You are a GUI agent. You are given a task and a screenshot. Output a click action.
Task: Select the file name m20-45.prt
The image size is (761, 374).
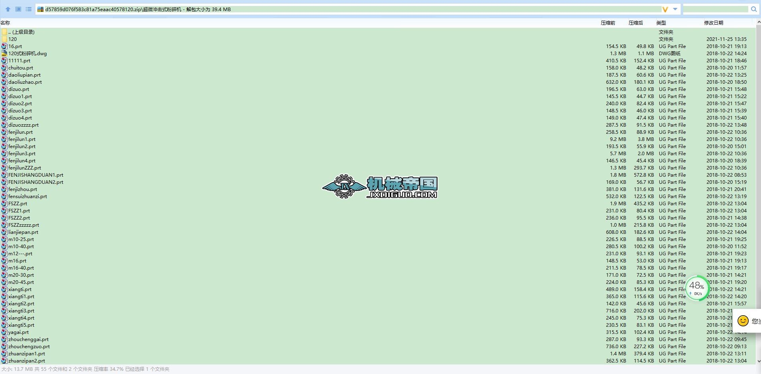[21, 282]
